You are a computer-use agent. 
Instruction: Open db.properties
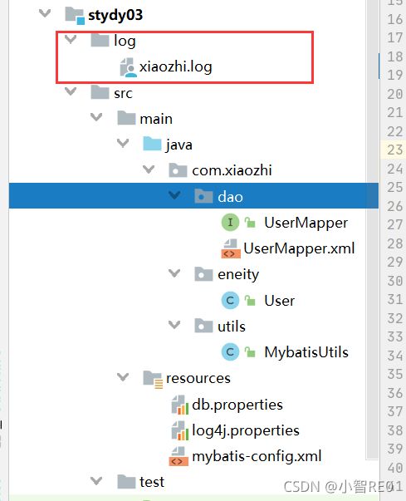click(x=237, y=405)
